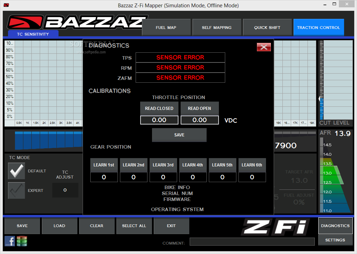Click the closed throttle voltage field
357x254 pixels.
tap(159, 120)
